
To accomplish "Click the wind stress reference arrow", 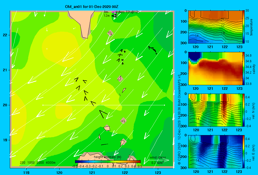I will tap(159, 160).
